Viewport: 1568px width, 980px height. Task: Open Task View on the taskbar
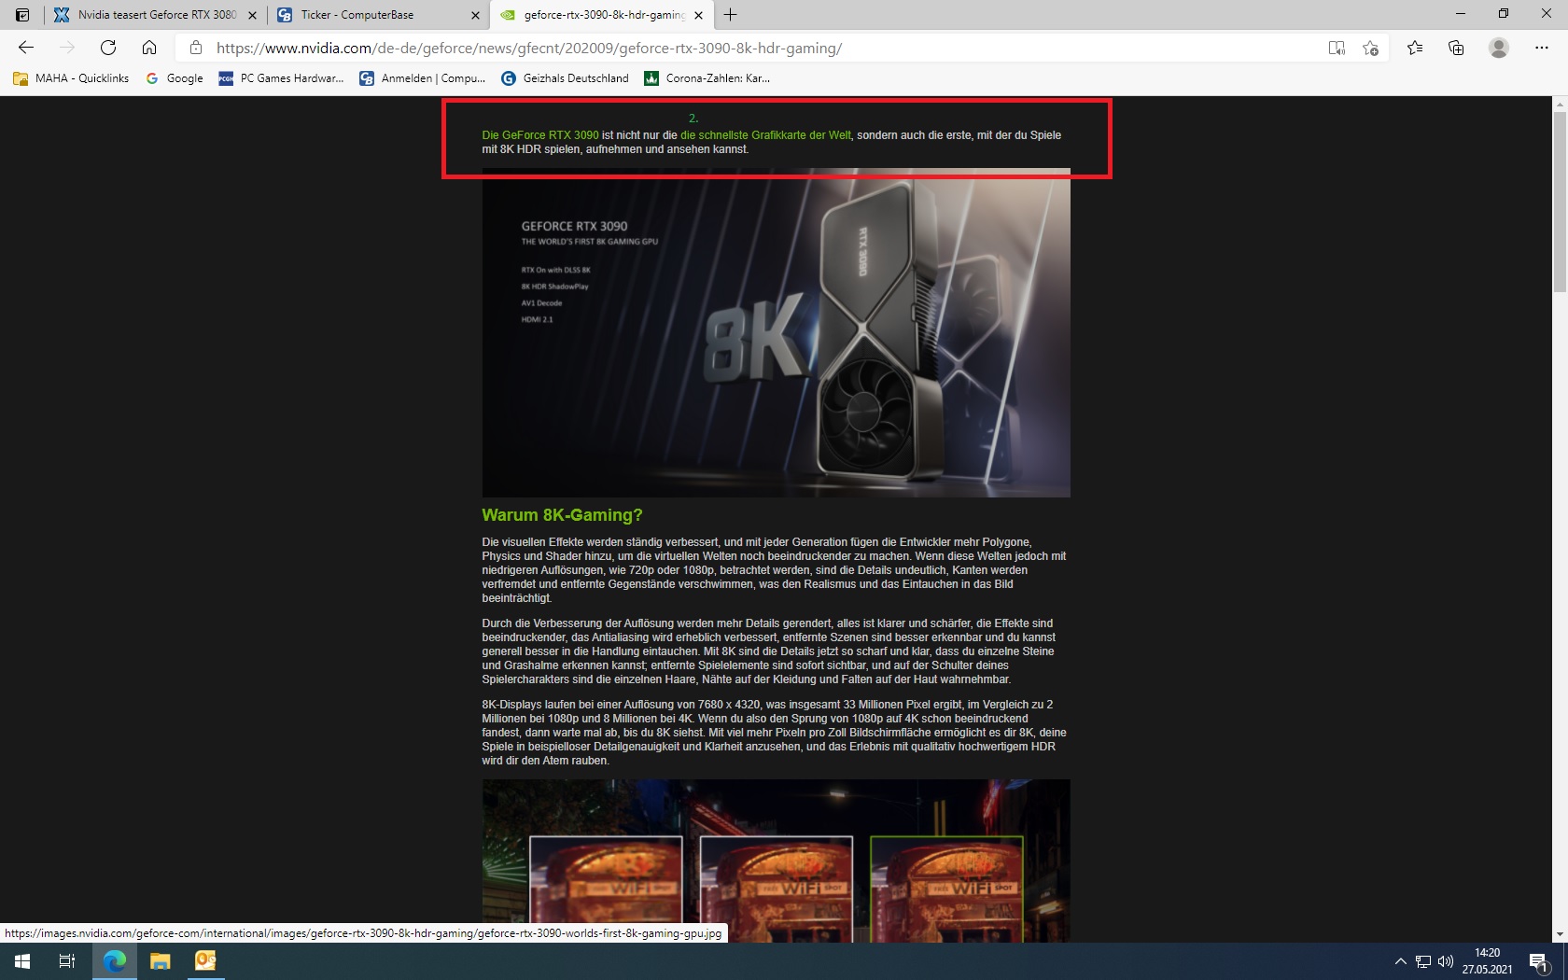point(67,961)
